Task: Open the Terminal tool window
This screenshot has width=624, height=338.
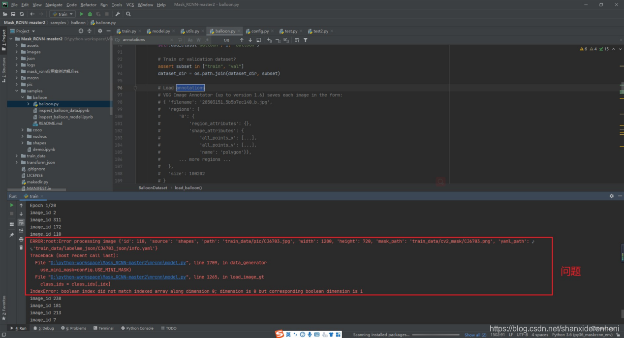Action: (103, 328)
